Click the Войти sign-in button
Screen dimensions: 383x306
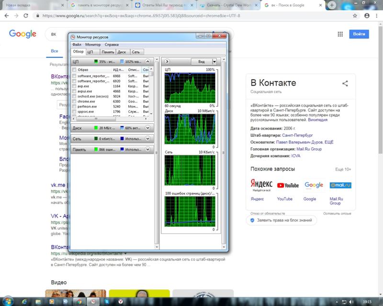pos(359,34)
